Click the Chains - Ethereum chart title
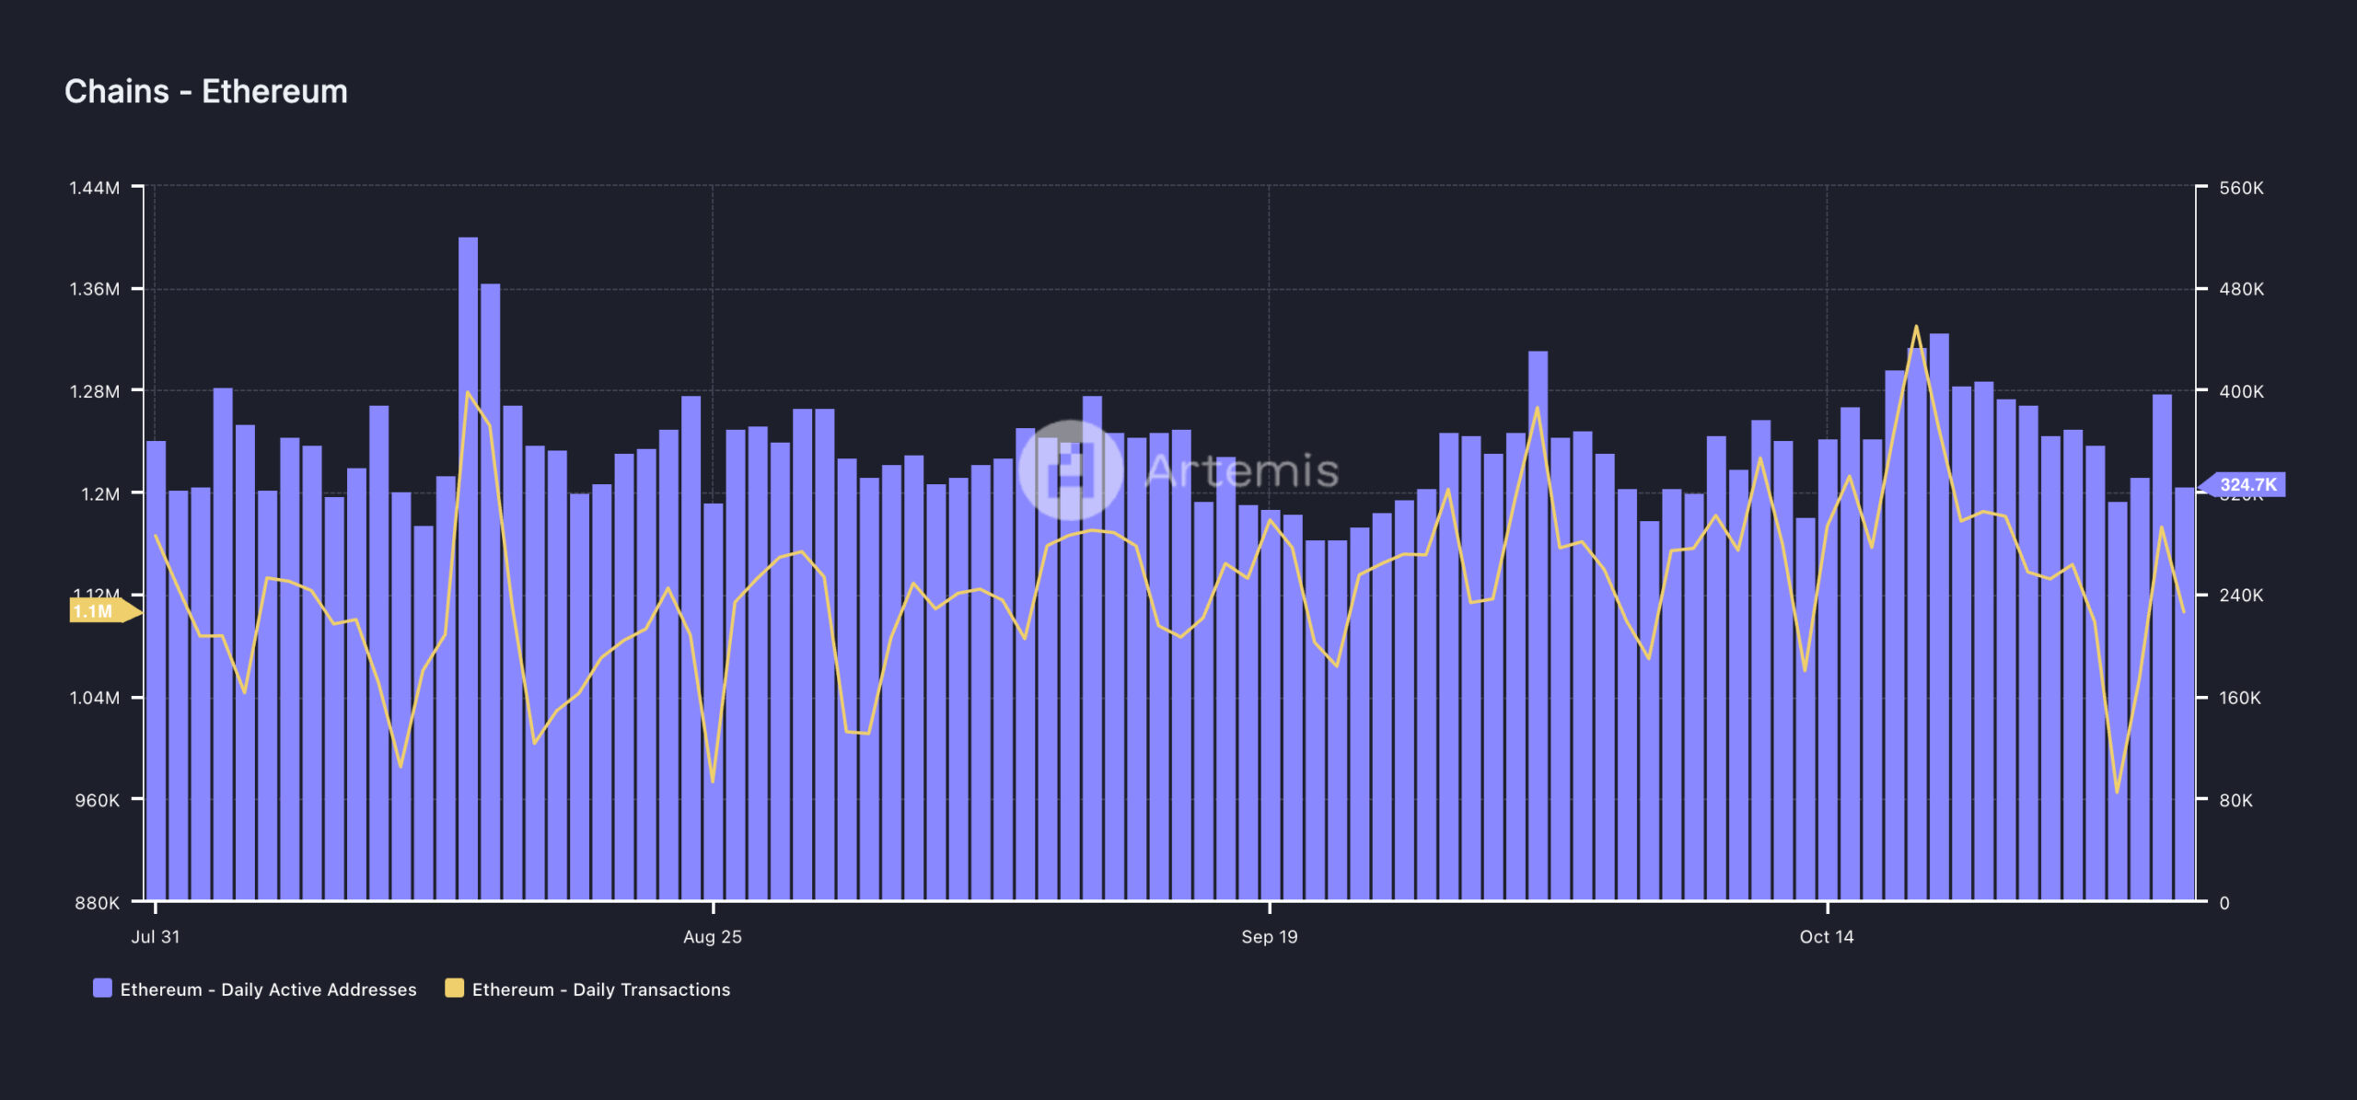 (x=206, y=91)
